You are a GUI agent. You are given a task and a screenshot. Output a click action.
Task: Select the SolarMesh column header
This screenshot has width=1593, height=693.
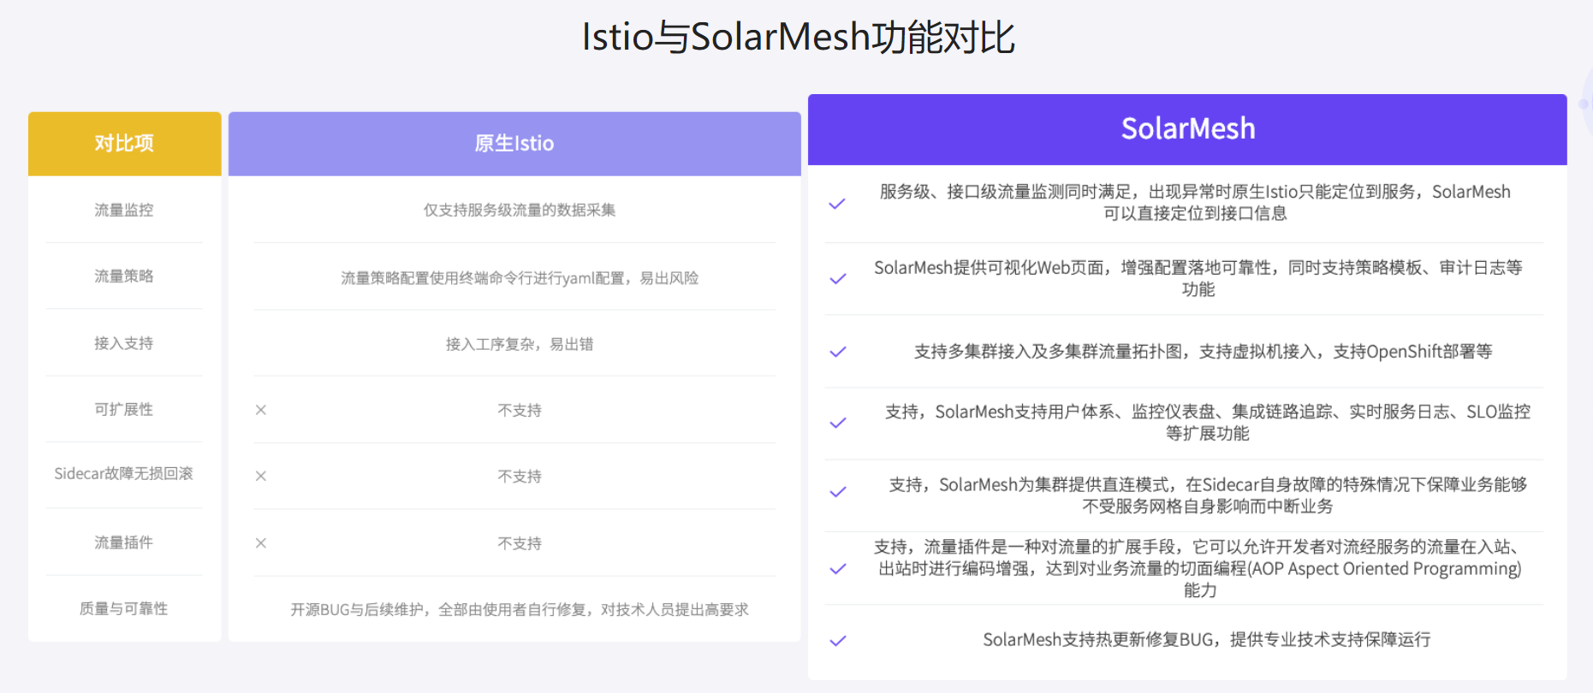1187,129
